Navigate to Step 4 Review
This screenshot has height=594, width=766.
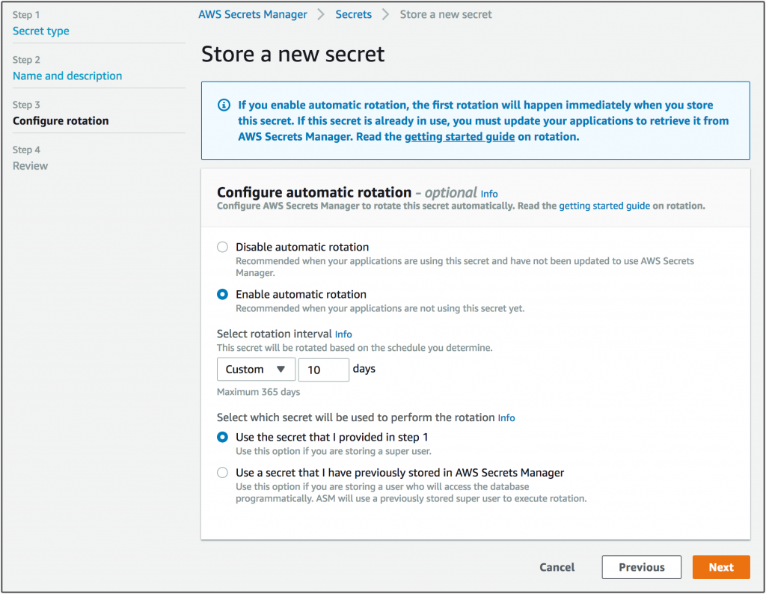(30, 165)
